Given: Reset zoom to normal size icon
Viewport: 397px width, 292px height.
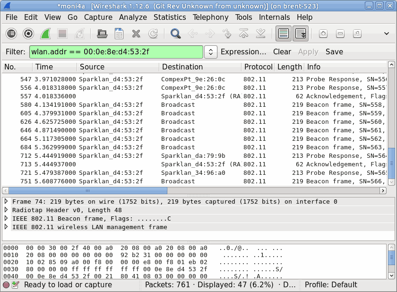Looking at the screenshot, I should tap(357, 34).
